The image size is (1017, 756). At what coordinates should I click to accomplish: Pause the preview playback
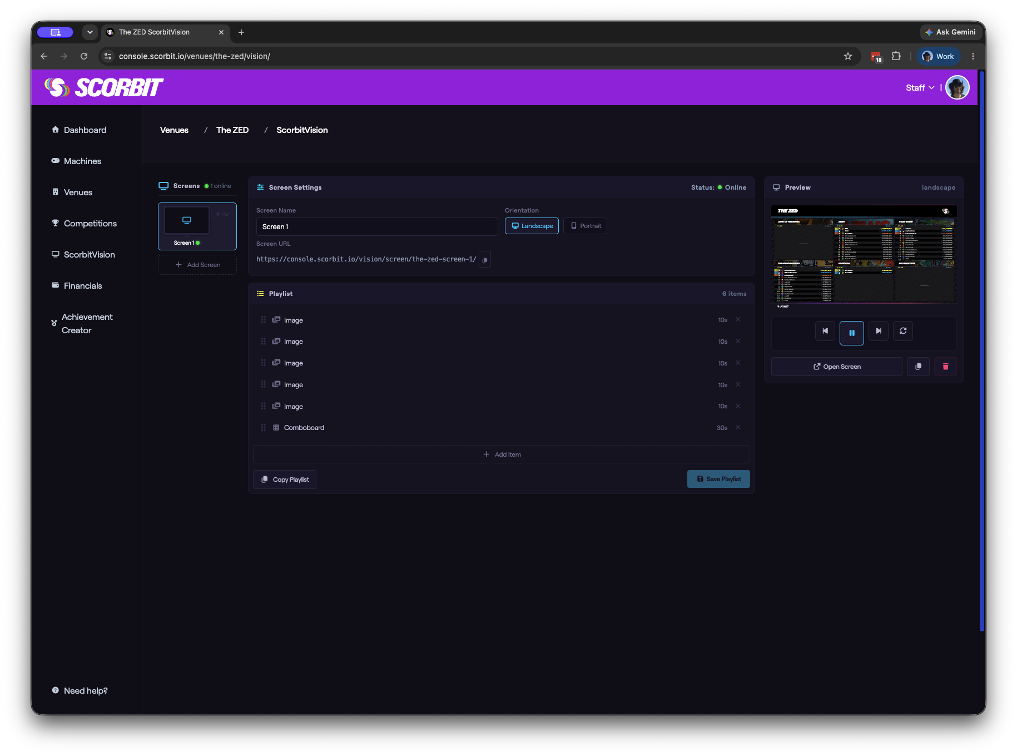coord(852,333)
